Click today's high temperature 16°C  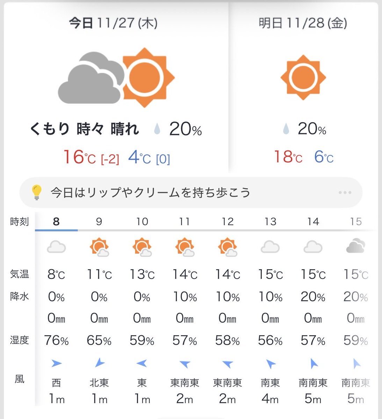(79, 157)
